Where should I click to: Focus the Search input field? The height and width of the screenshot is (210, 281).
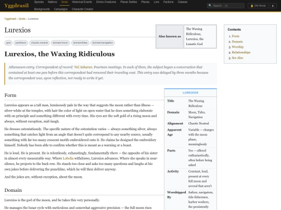click(x=226, y=6)
